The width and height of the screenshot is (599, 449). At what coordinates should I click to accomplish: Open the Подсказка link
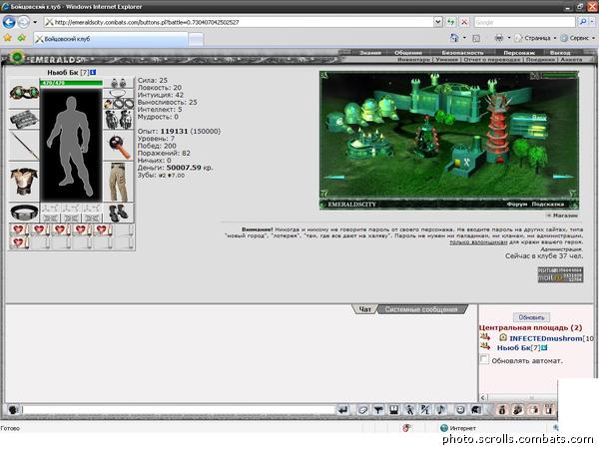point(547,205)
